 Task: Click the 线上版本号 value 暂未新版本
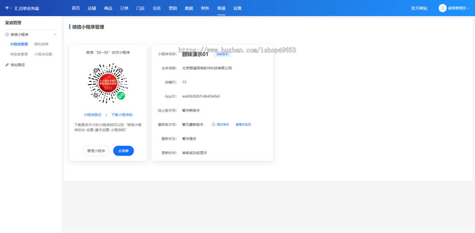tap(191, 111)
